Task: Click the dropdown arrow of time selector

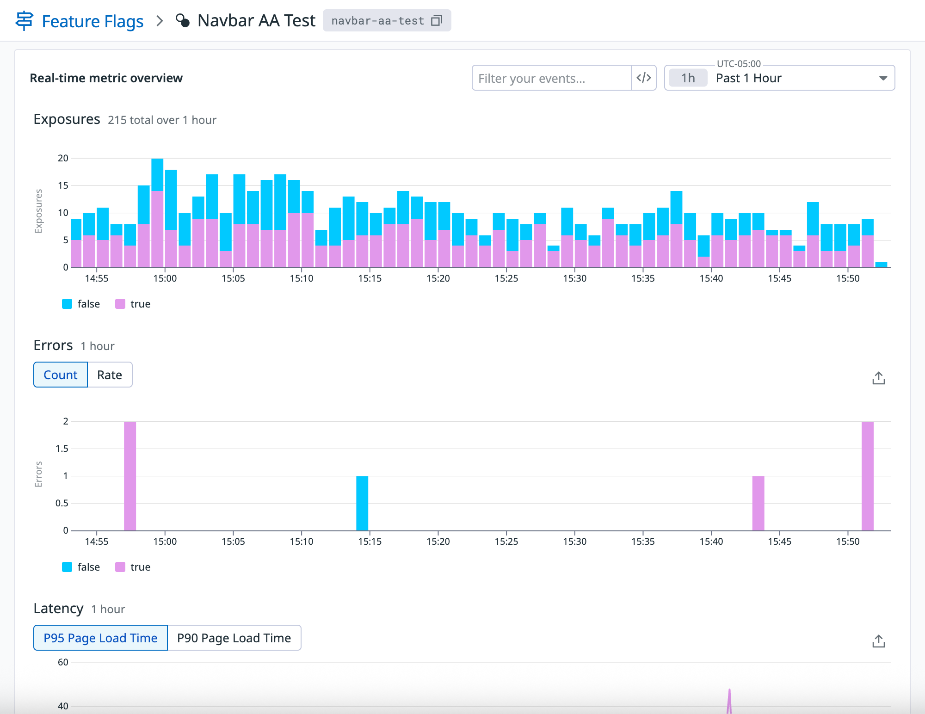Action: click(x=883, y=78)
